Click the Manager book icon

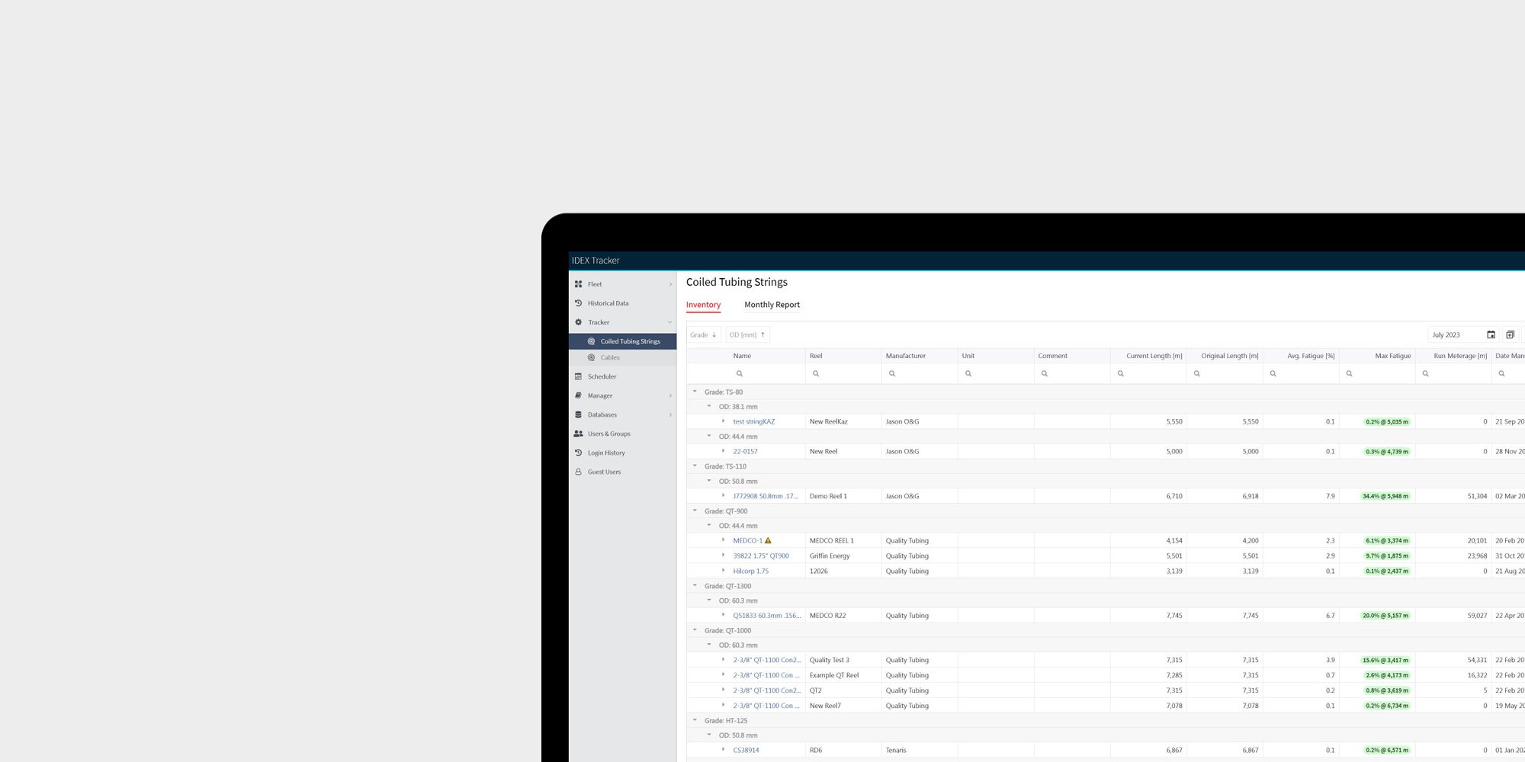click(578, 395)
